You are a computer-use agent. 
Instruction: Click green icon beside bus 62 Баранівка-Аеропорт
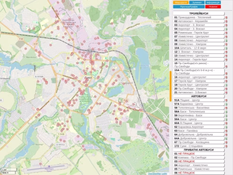(x=226, y=127)
